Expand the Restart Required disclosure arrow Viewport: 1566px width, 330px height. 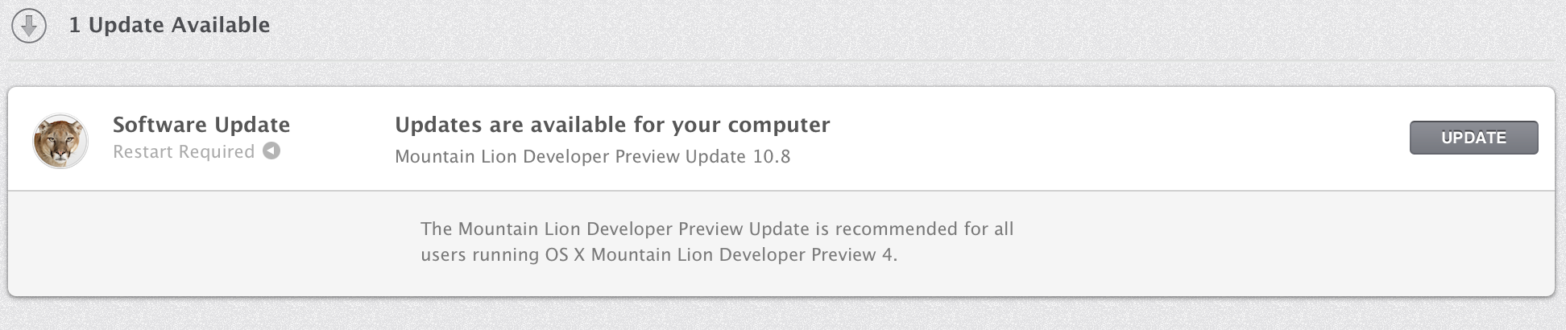271,151
